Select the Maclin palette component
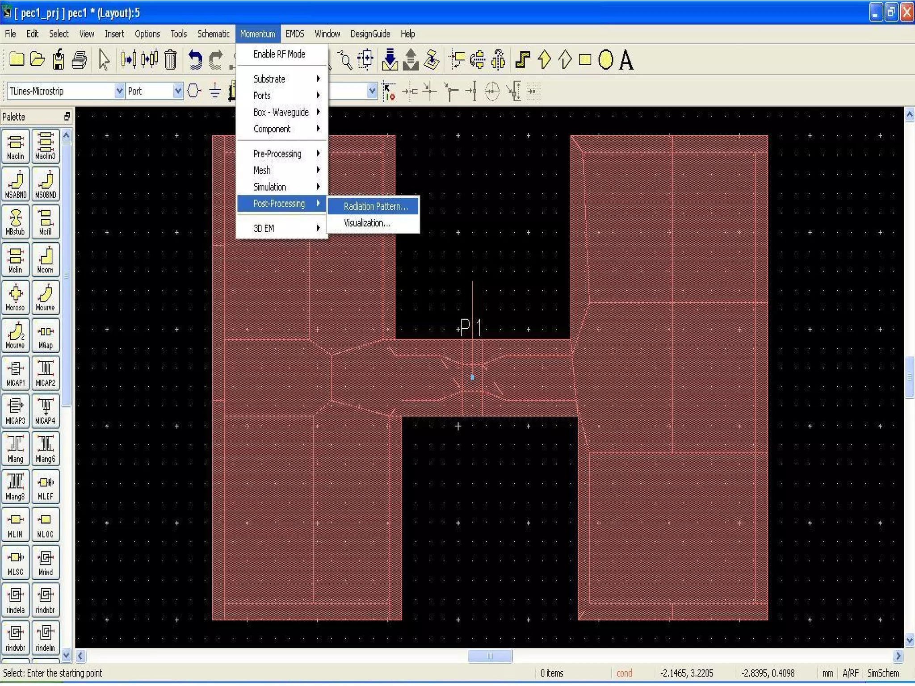Screen dimensions: 915x686 click(x=15, y=146)
